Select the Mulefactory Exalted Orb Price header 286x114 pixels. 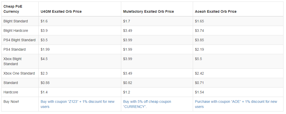[x=148, y=11]
